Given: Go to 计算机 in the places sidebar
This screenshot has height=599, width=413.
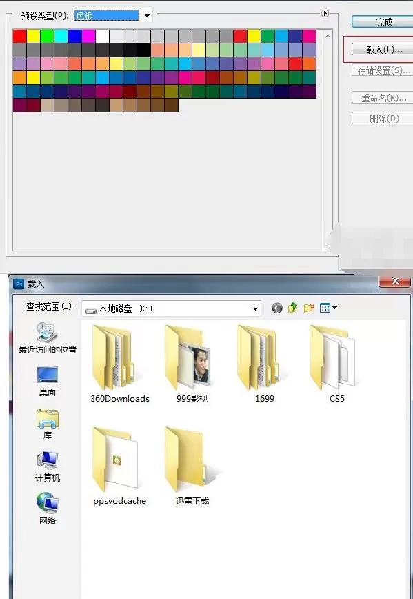Looking at the screenshot, I should point(48,467).
